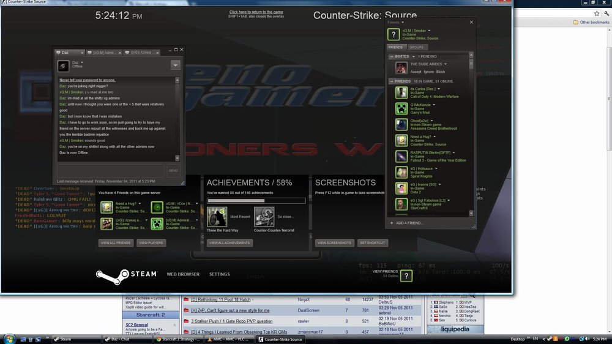612x344 pixels.
Task: Switch to the GROUPS tab
Action: pyautogui.click(x=416, y=47)
